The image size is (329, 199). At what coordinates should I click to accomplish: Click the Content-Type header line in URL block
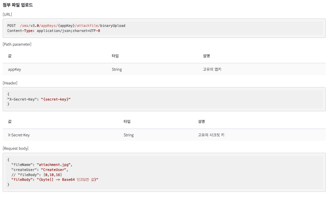point(54,31)
